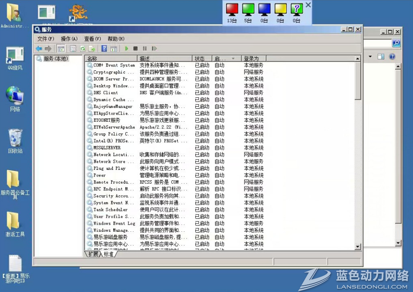Toggle the Show/Hide Console Tree button
Image resolution: width=413 pixels, height=292 pixels.
[61, 49]
